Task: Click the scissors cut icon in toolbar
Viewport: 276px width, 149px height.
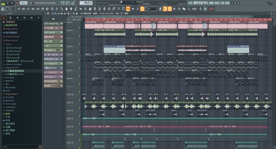Action: (x=179, y=9)
